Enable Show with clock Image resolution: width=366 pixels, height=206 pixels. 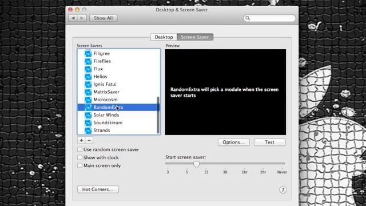(x=79, y=158)
